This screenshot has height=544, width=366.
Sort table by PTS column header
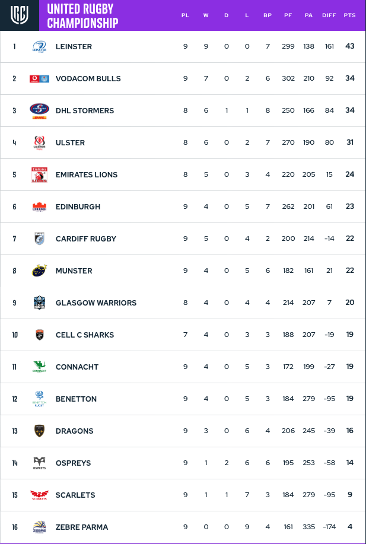point(350,15)
